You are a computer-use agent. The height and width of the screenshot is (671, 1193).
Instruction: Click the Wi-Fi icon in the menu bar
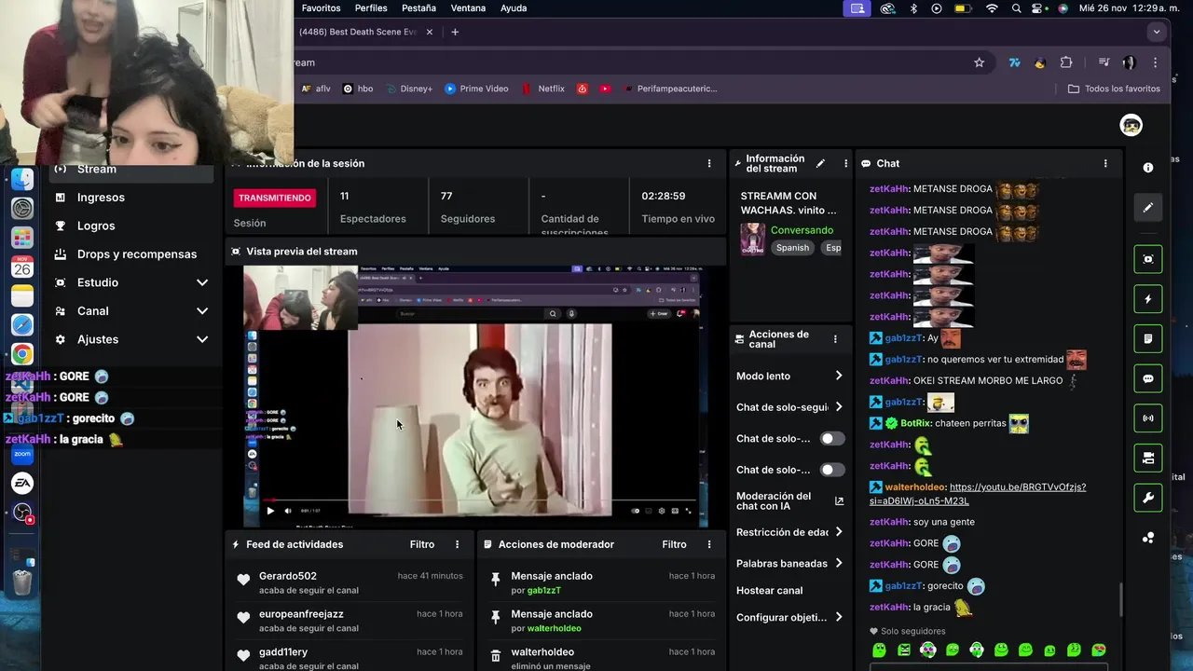(992, 8)
